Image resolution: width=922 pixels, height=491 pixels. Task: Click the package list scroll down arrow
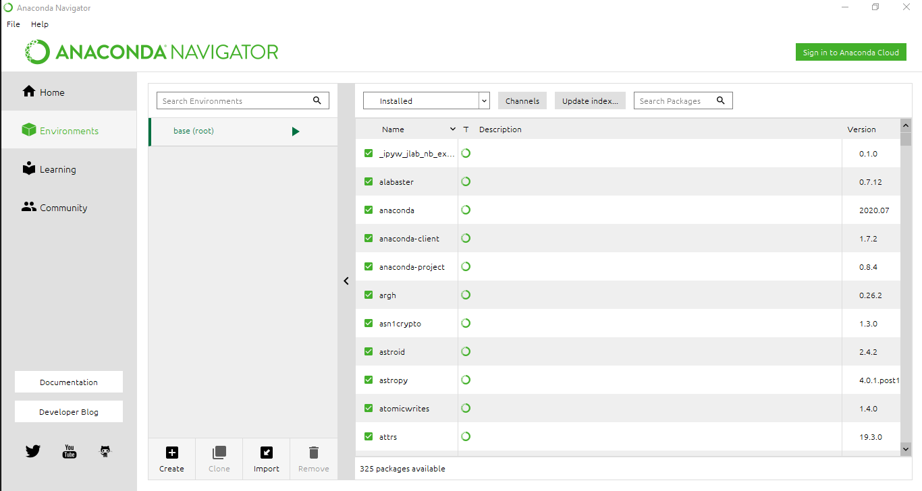[906, 448]
